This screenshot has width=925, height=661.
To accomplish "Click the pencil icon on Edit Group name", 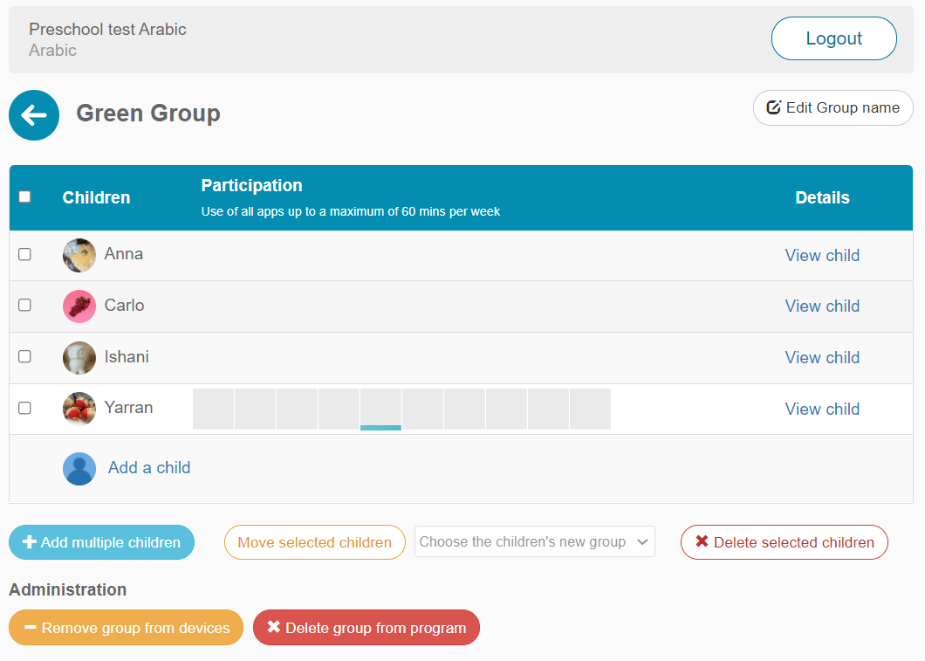I will 773,107.
